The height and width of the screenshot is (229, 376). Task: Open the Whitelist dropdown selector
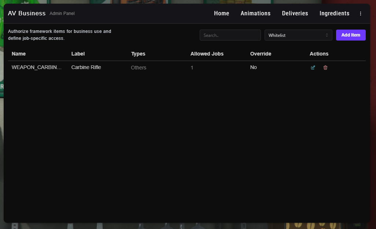coord(298,35)
